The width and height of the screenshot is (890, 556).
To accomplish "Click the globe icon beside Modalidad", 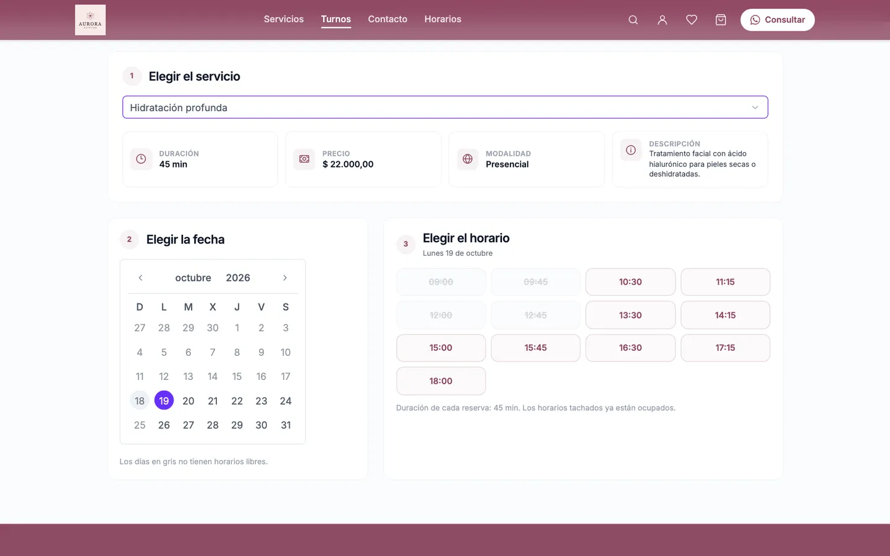I will (468, 159).
